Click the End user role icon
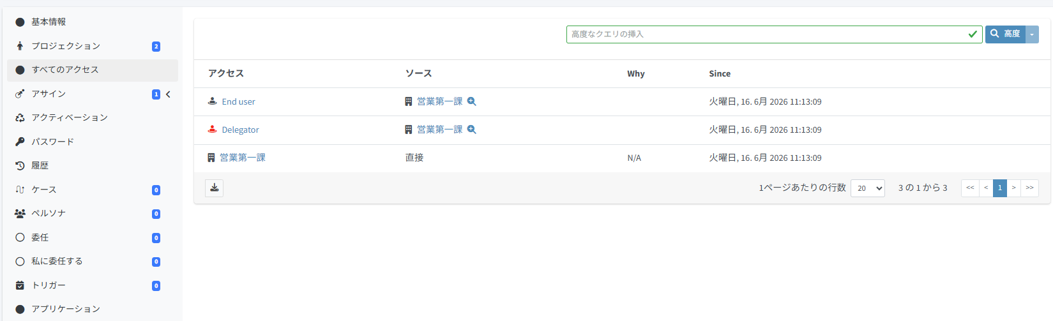 [213, 101]
